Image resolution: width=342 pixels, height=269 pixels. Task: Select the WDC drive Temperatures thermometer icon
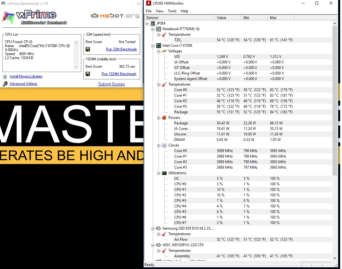click(164, 251)
